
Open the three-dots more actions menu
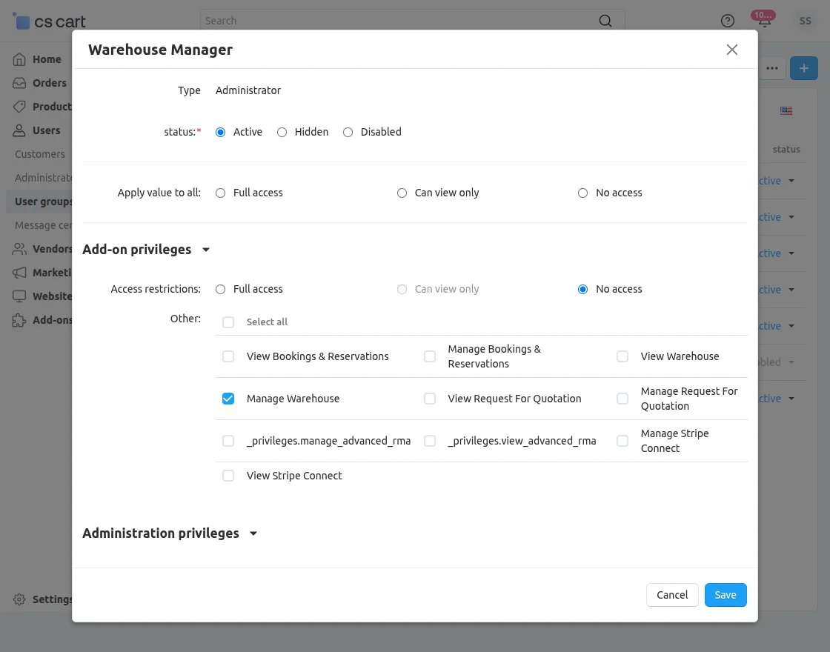(772, 68)
